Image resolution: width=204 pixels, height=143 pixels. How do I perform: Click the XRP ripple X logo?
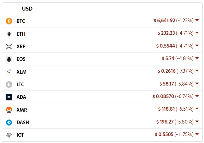pyautogui.click(x=9, y=47)
